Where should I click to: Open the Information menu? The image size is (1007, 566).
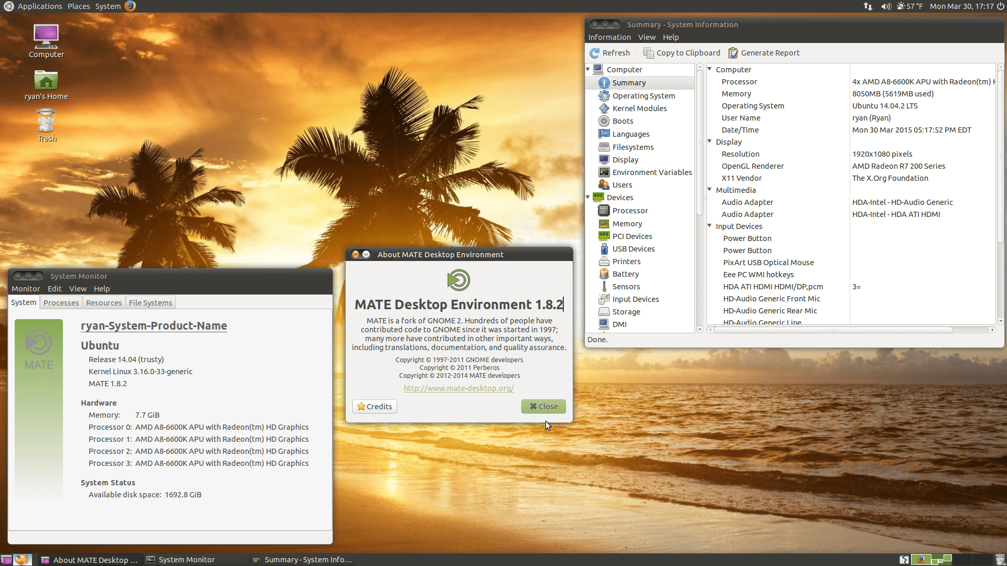(609, 37)
